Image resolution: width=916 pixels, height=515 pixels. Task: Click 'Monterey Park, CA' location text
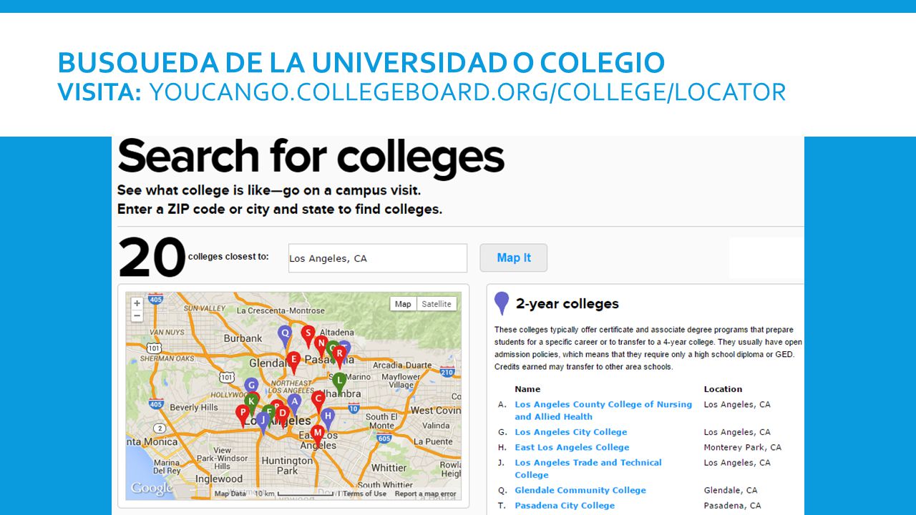click(742, 447)
